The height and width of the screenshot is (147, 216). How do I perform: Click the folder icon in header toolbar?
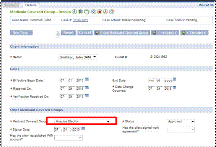(x=87, y=12)
